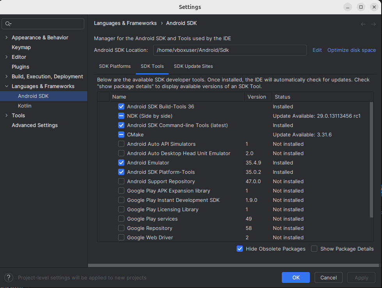Click Optimize disk space link
Screen dimensions: 382x288
(352, 50)
